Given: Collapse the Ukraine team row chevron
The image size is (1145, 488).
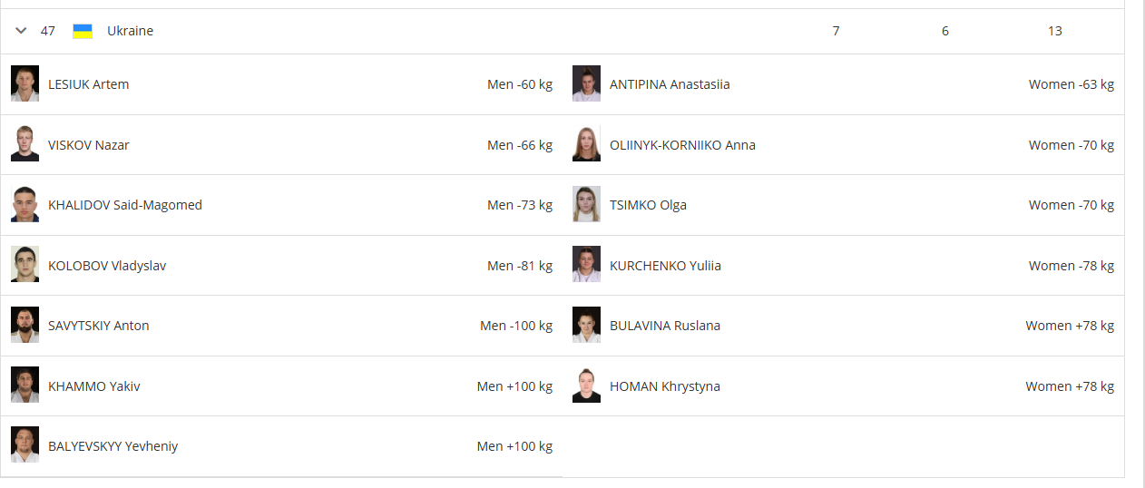Looking at the screenshot, I should pos(22,31).
